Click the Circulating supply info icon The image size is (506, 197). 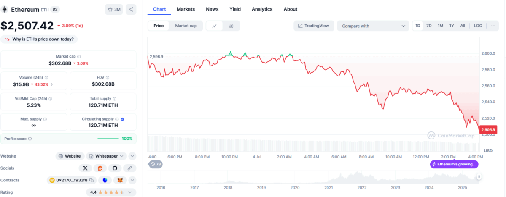tap(116, 119)
